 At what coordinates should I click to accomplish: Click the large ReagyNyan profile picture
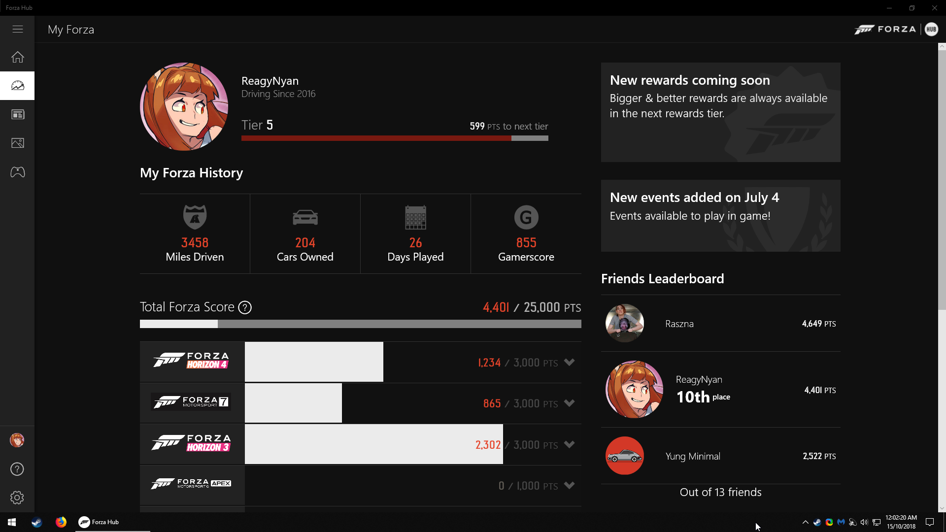click(184, 106)
